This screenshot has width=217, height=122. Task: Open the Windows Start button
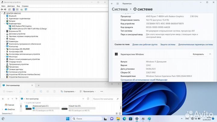[68, 119]
